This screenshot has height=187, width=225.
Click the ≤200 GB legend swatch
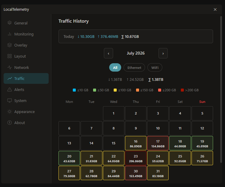[160, 90]
